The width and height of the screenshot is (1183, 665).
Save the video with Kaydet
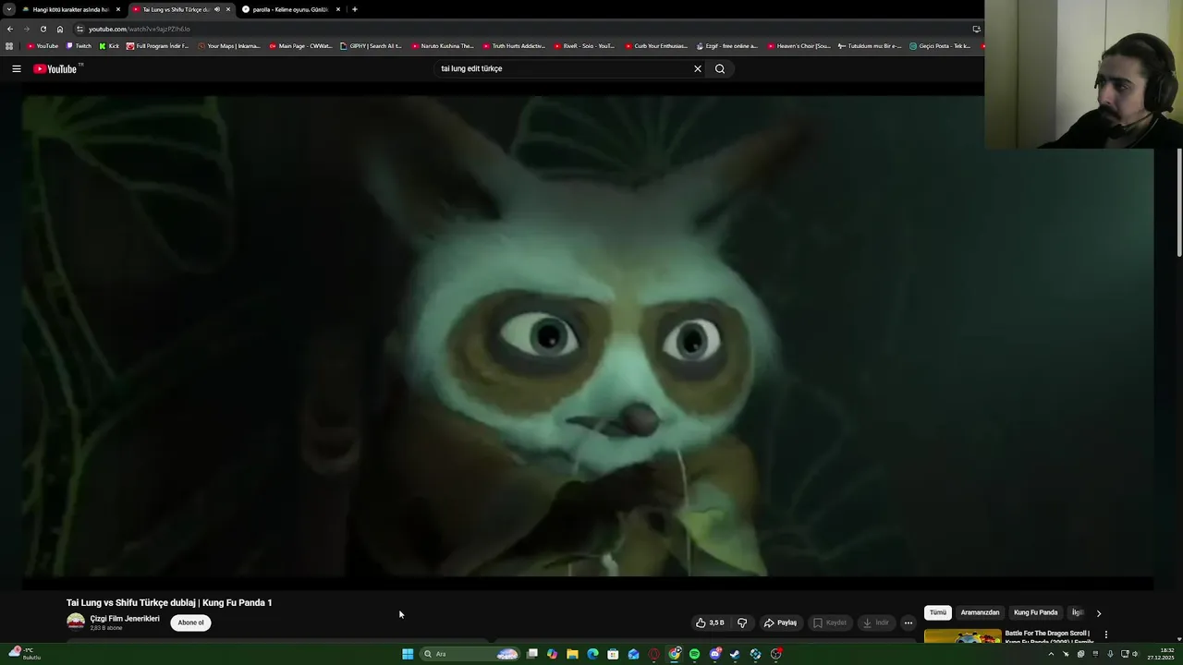(x=830, y=623)
